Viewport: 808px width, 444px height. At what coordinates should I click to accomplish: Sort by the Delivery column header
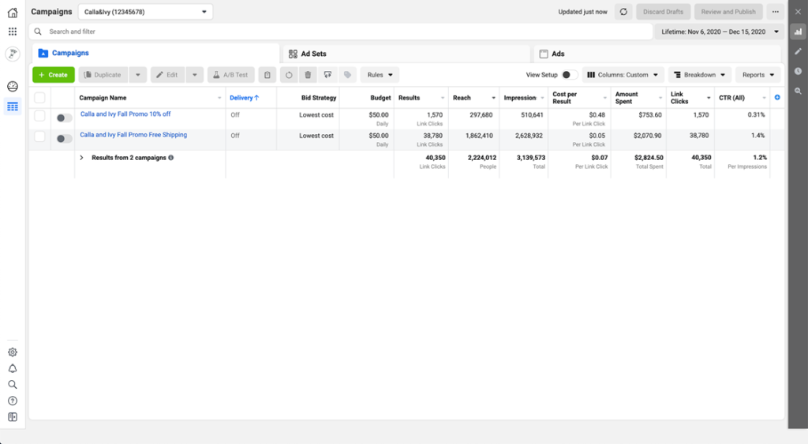coord(245,98)
